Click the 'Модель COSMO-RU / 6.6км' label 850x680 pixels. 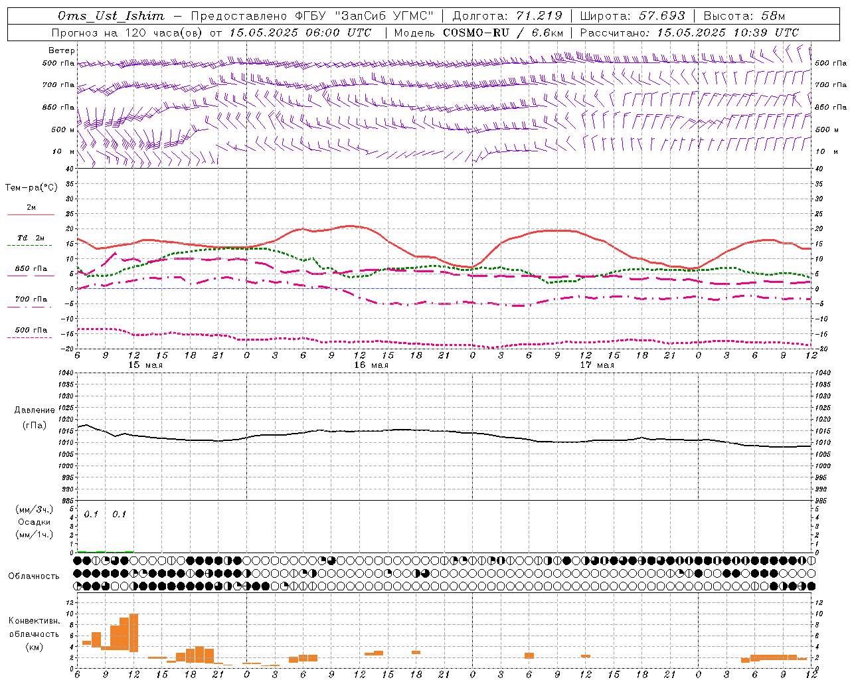click(x=478, y=33)
